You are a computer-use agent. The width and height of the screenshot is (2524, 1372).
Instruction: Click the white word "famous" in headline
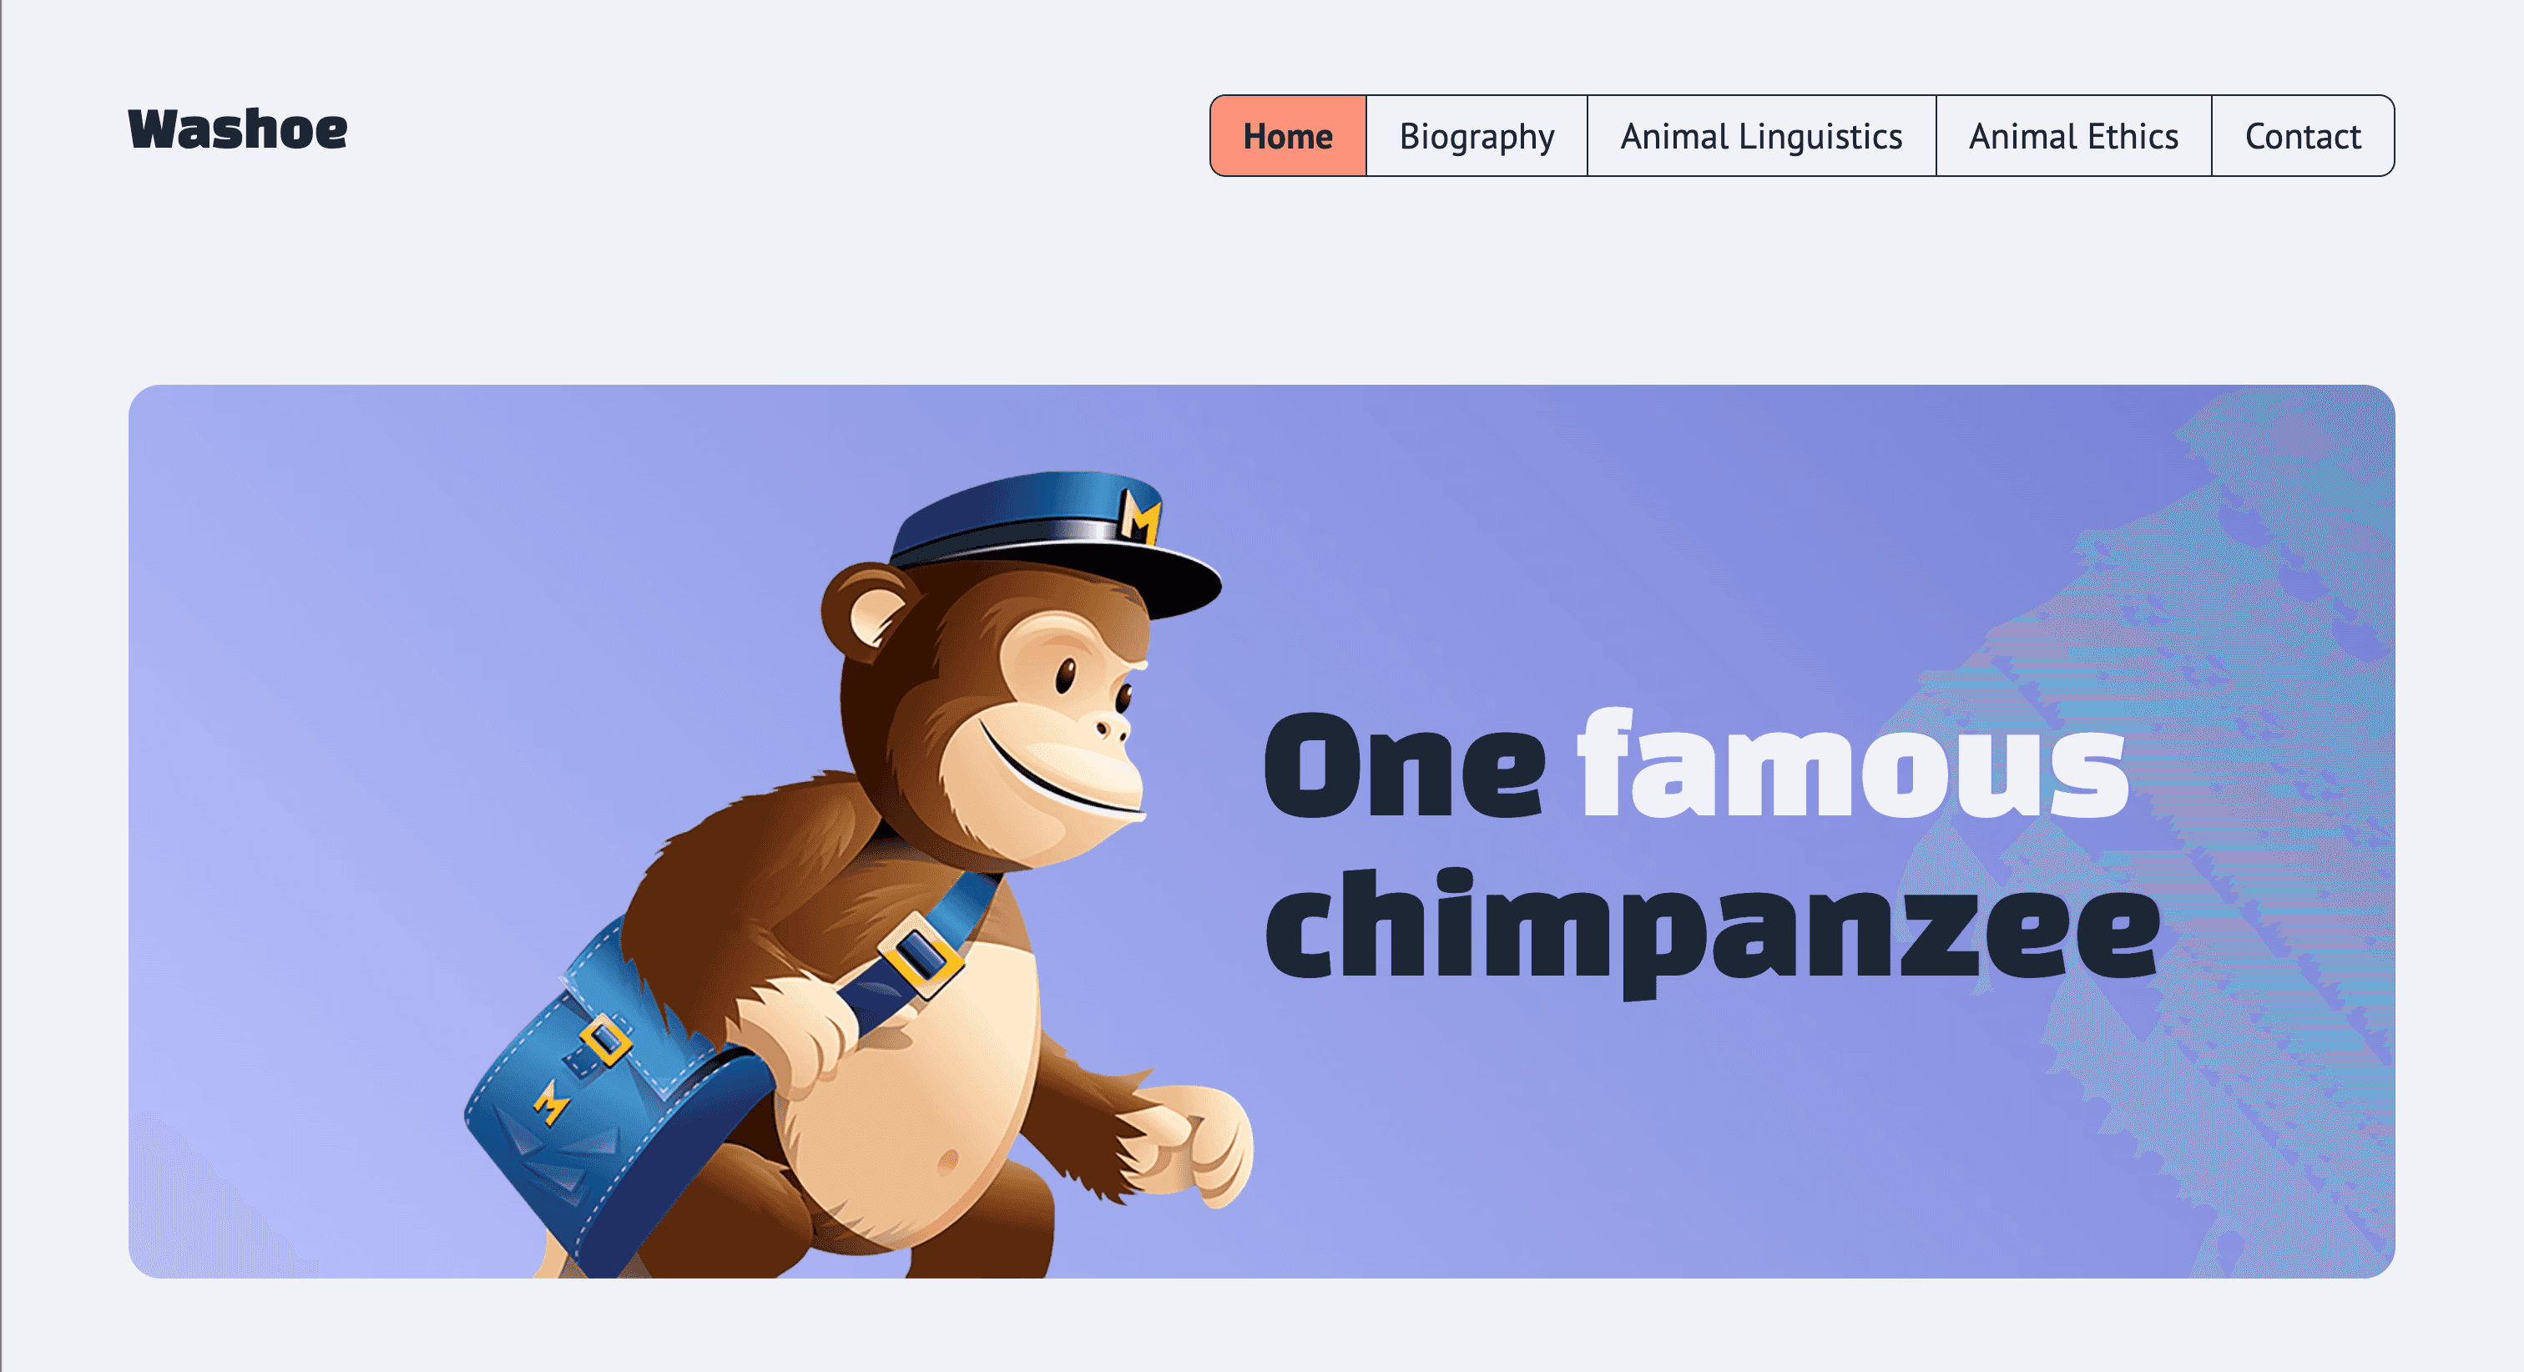pos(1852,763)
